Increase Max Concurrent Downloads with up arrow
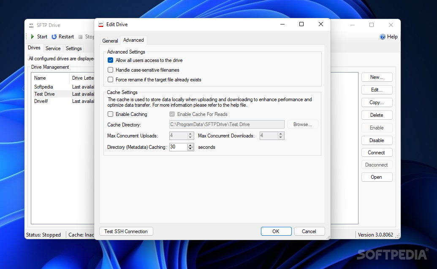This screenshot has height=269, width=437. 281,134
